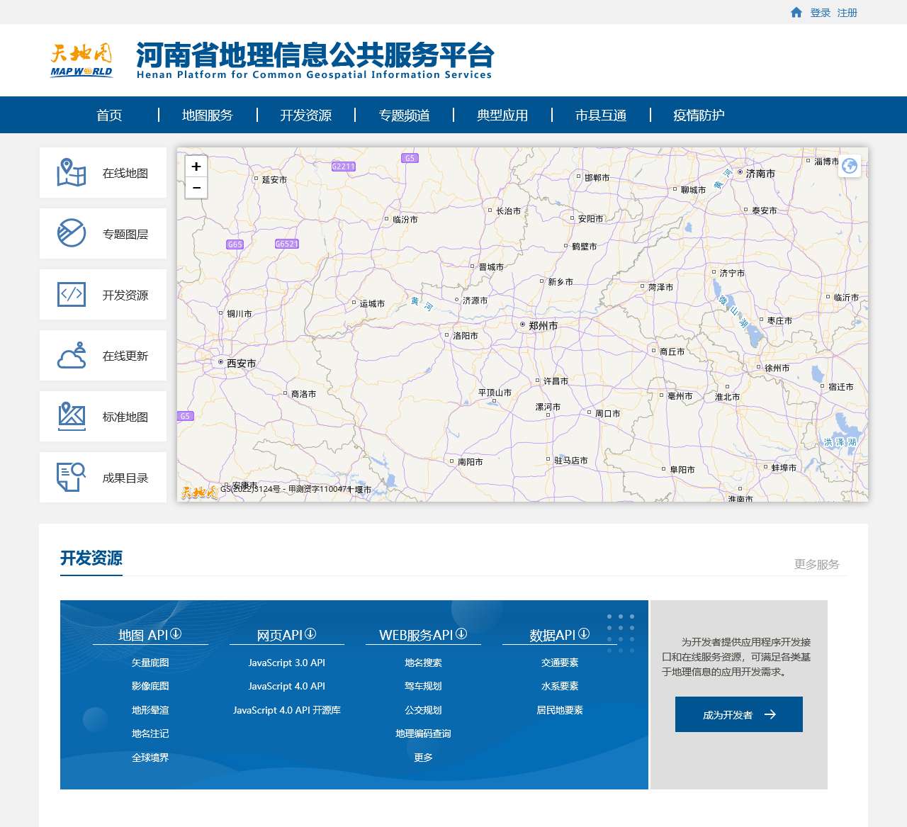
Task: Click the 标准地图 picture icon
Action: click(x=72, y=416)
